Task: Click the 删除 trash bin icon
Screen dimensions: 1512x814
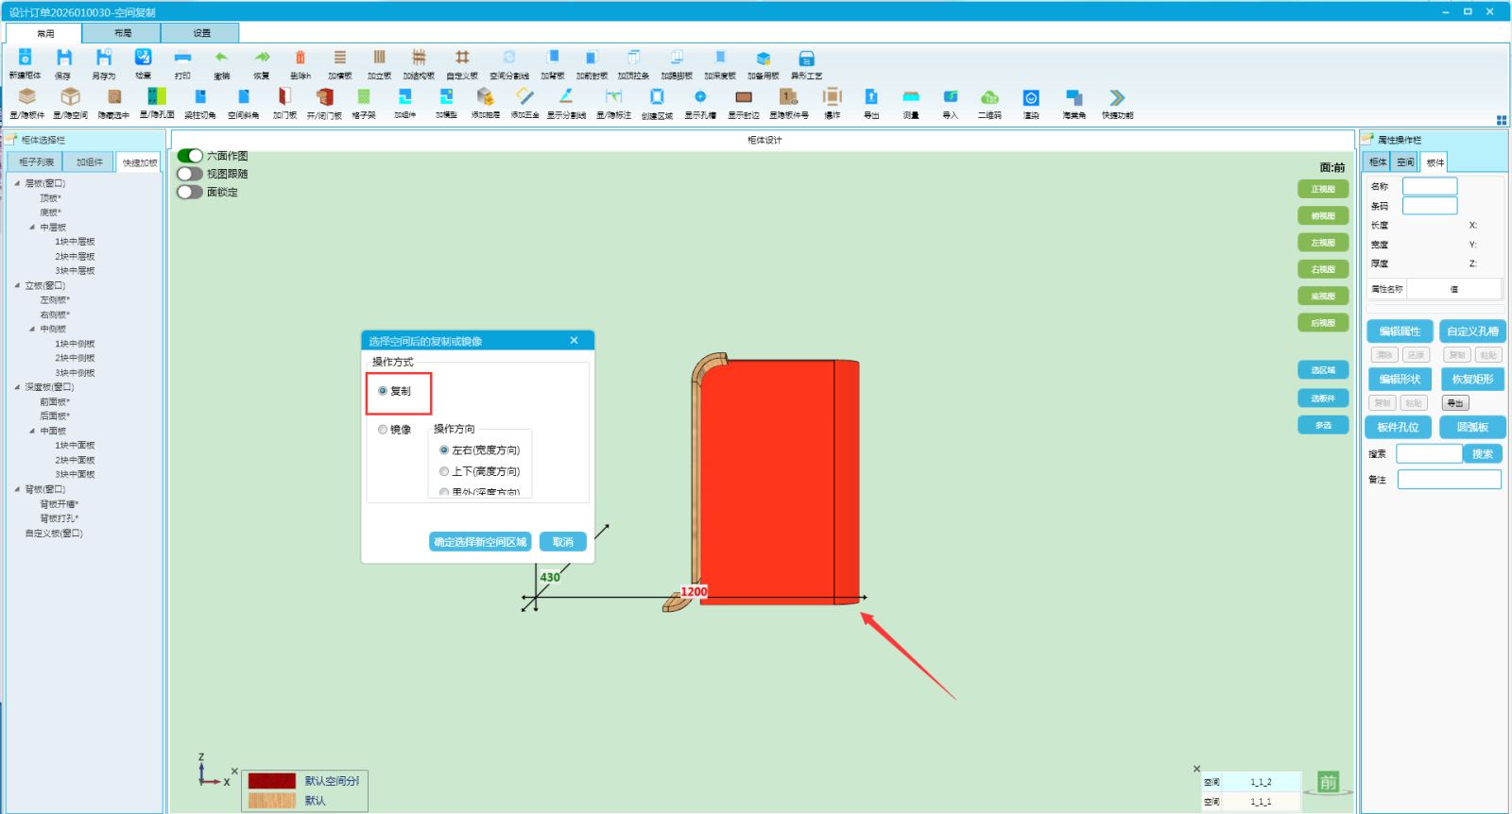Action: [301, 59]
